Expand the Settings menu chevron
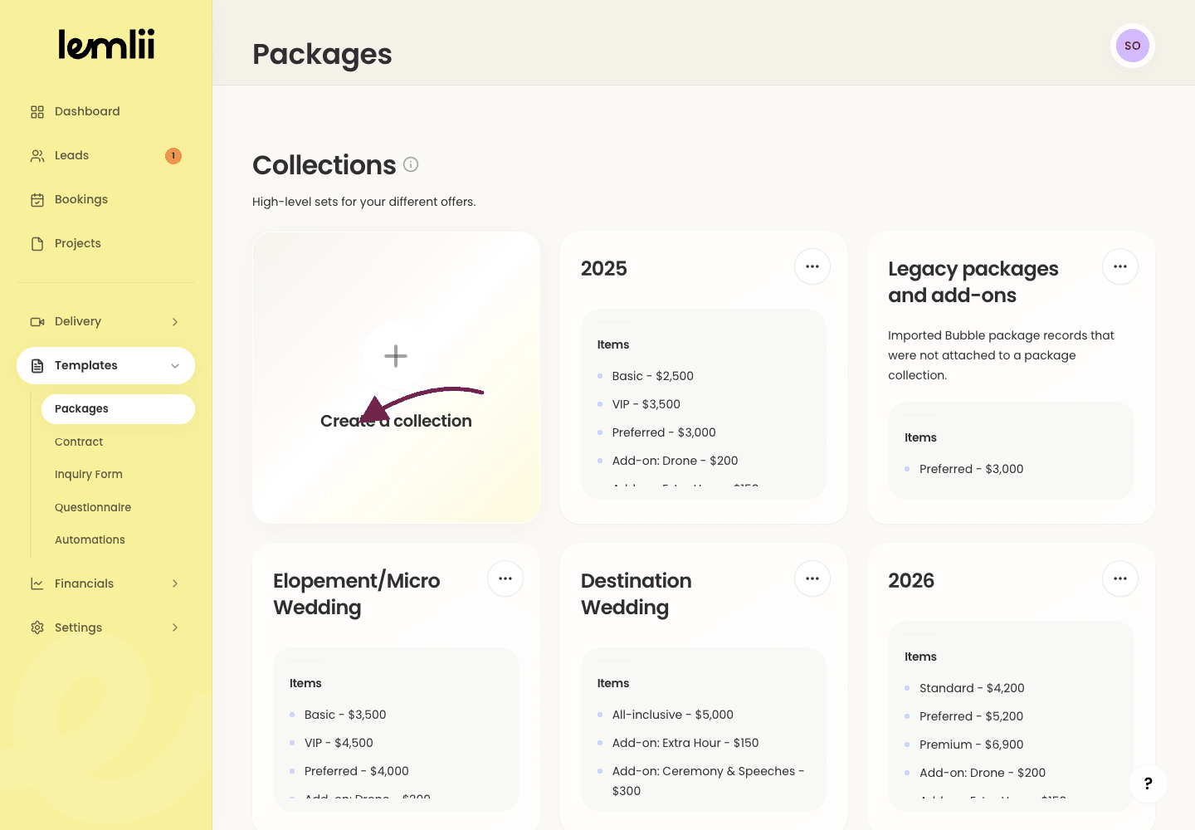1195x830 pixels. pos(175,627)
